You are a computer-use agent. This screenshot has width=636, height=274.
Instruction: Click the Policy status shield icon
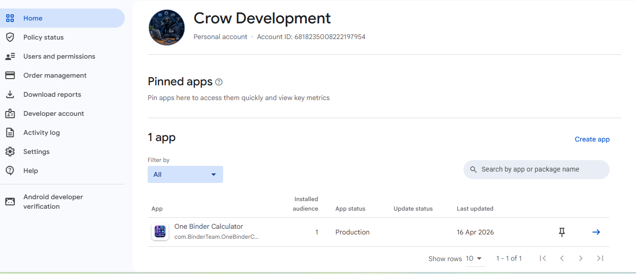pos(10,37)
